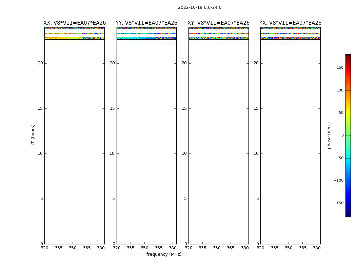Click the "350" frequency tick under XY panel

[217, 248]
